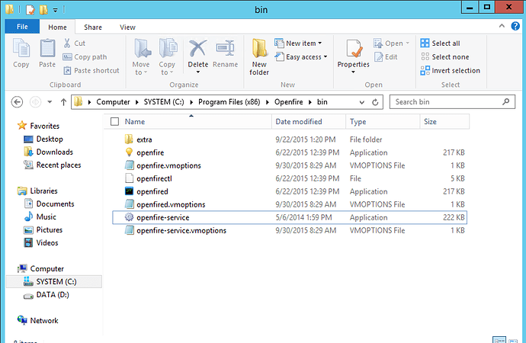
Task: Click Select none
Action: coord(445,57)
